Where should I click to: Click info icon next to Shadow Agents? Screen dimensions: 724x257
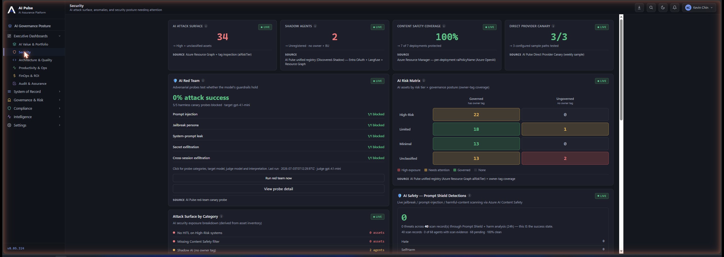pyautogui.click(x=315, y=26)
